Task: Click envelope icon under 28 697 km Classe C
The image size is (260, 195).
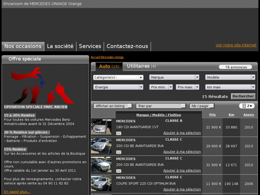Action: tap(119, 152)
